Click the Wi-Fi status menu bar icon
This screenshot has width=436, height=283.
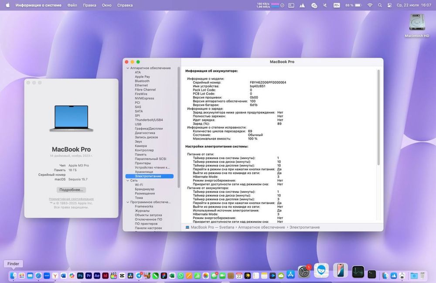(x=370, y=5)
